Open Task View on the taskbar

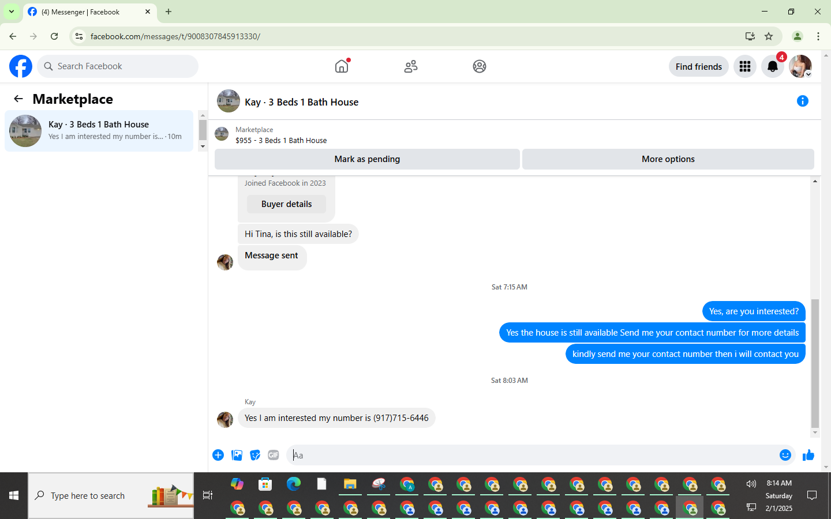tap(208, 495)
